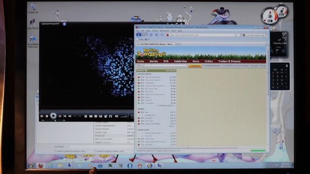The image size is (310, 174).
Task: Select the ROTTEN TOMATOES browser tab
Action: pyautogui.click(x=156, y=44)
